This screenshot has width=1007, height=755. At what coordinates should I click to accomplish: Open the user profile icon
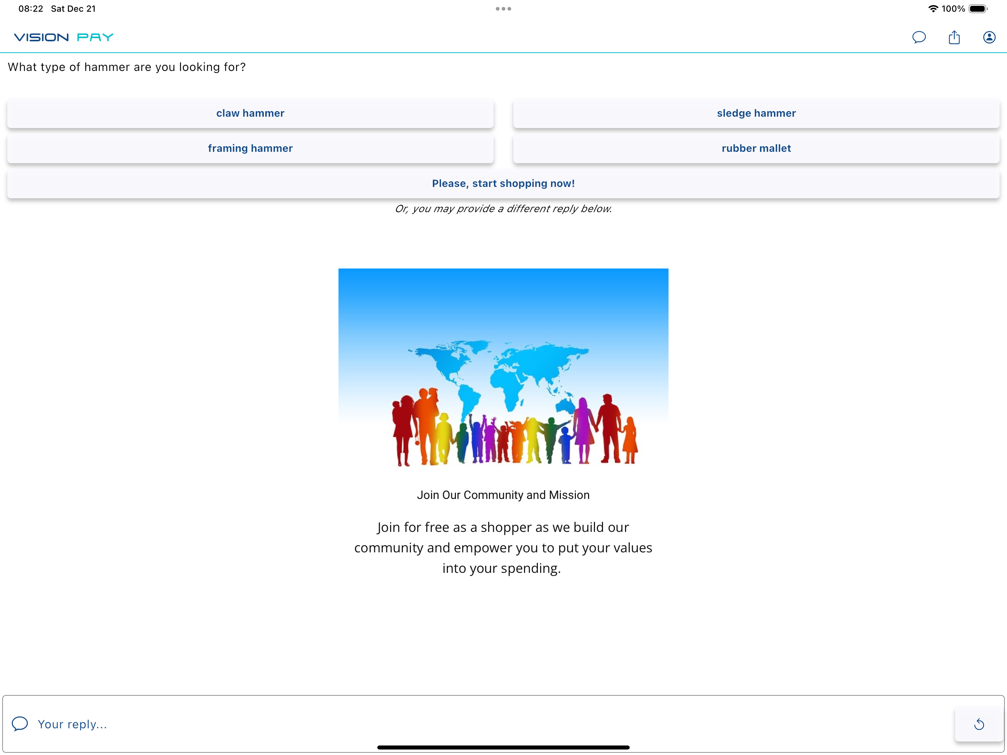point(989,37)
